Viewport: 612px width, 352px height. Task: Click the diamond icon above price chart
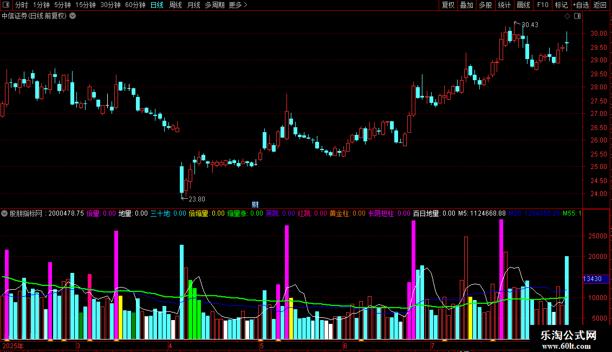[x=567, y=16]
